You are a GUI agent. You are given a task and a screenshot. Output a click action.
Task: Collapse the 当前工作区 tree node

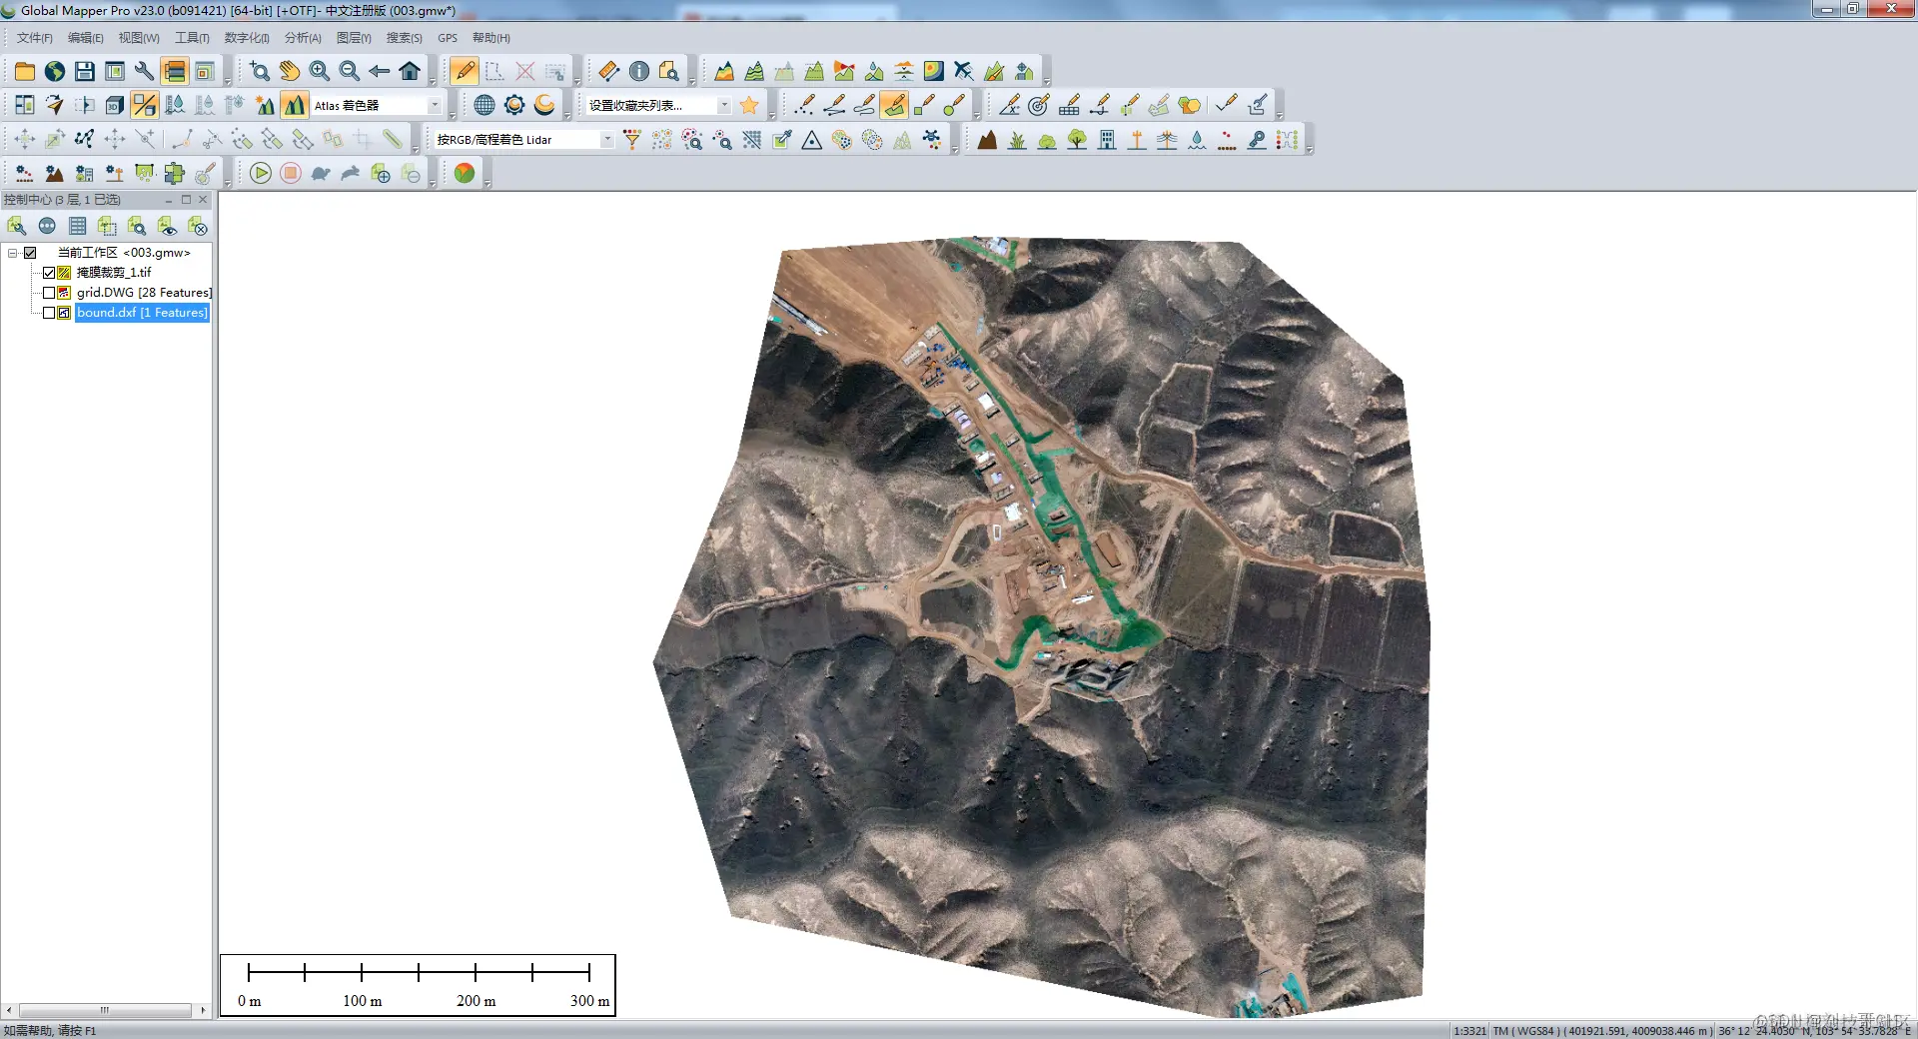click(x=13, y=253)
